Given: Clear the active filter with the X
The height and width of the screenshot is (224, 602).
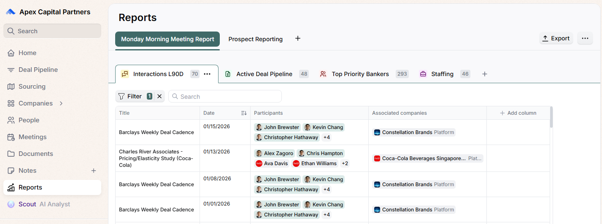Looking at the screenshot, I should (159, 96).
